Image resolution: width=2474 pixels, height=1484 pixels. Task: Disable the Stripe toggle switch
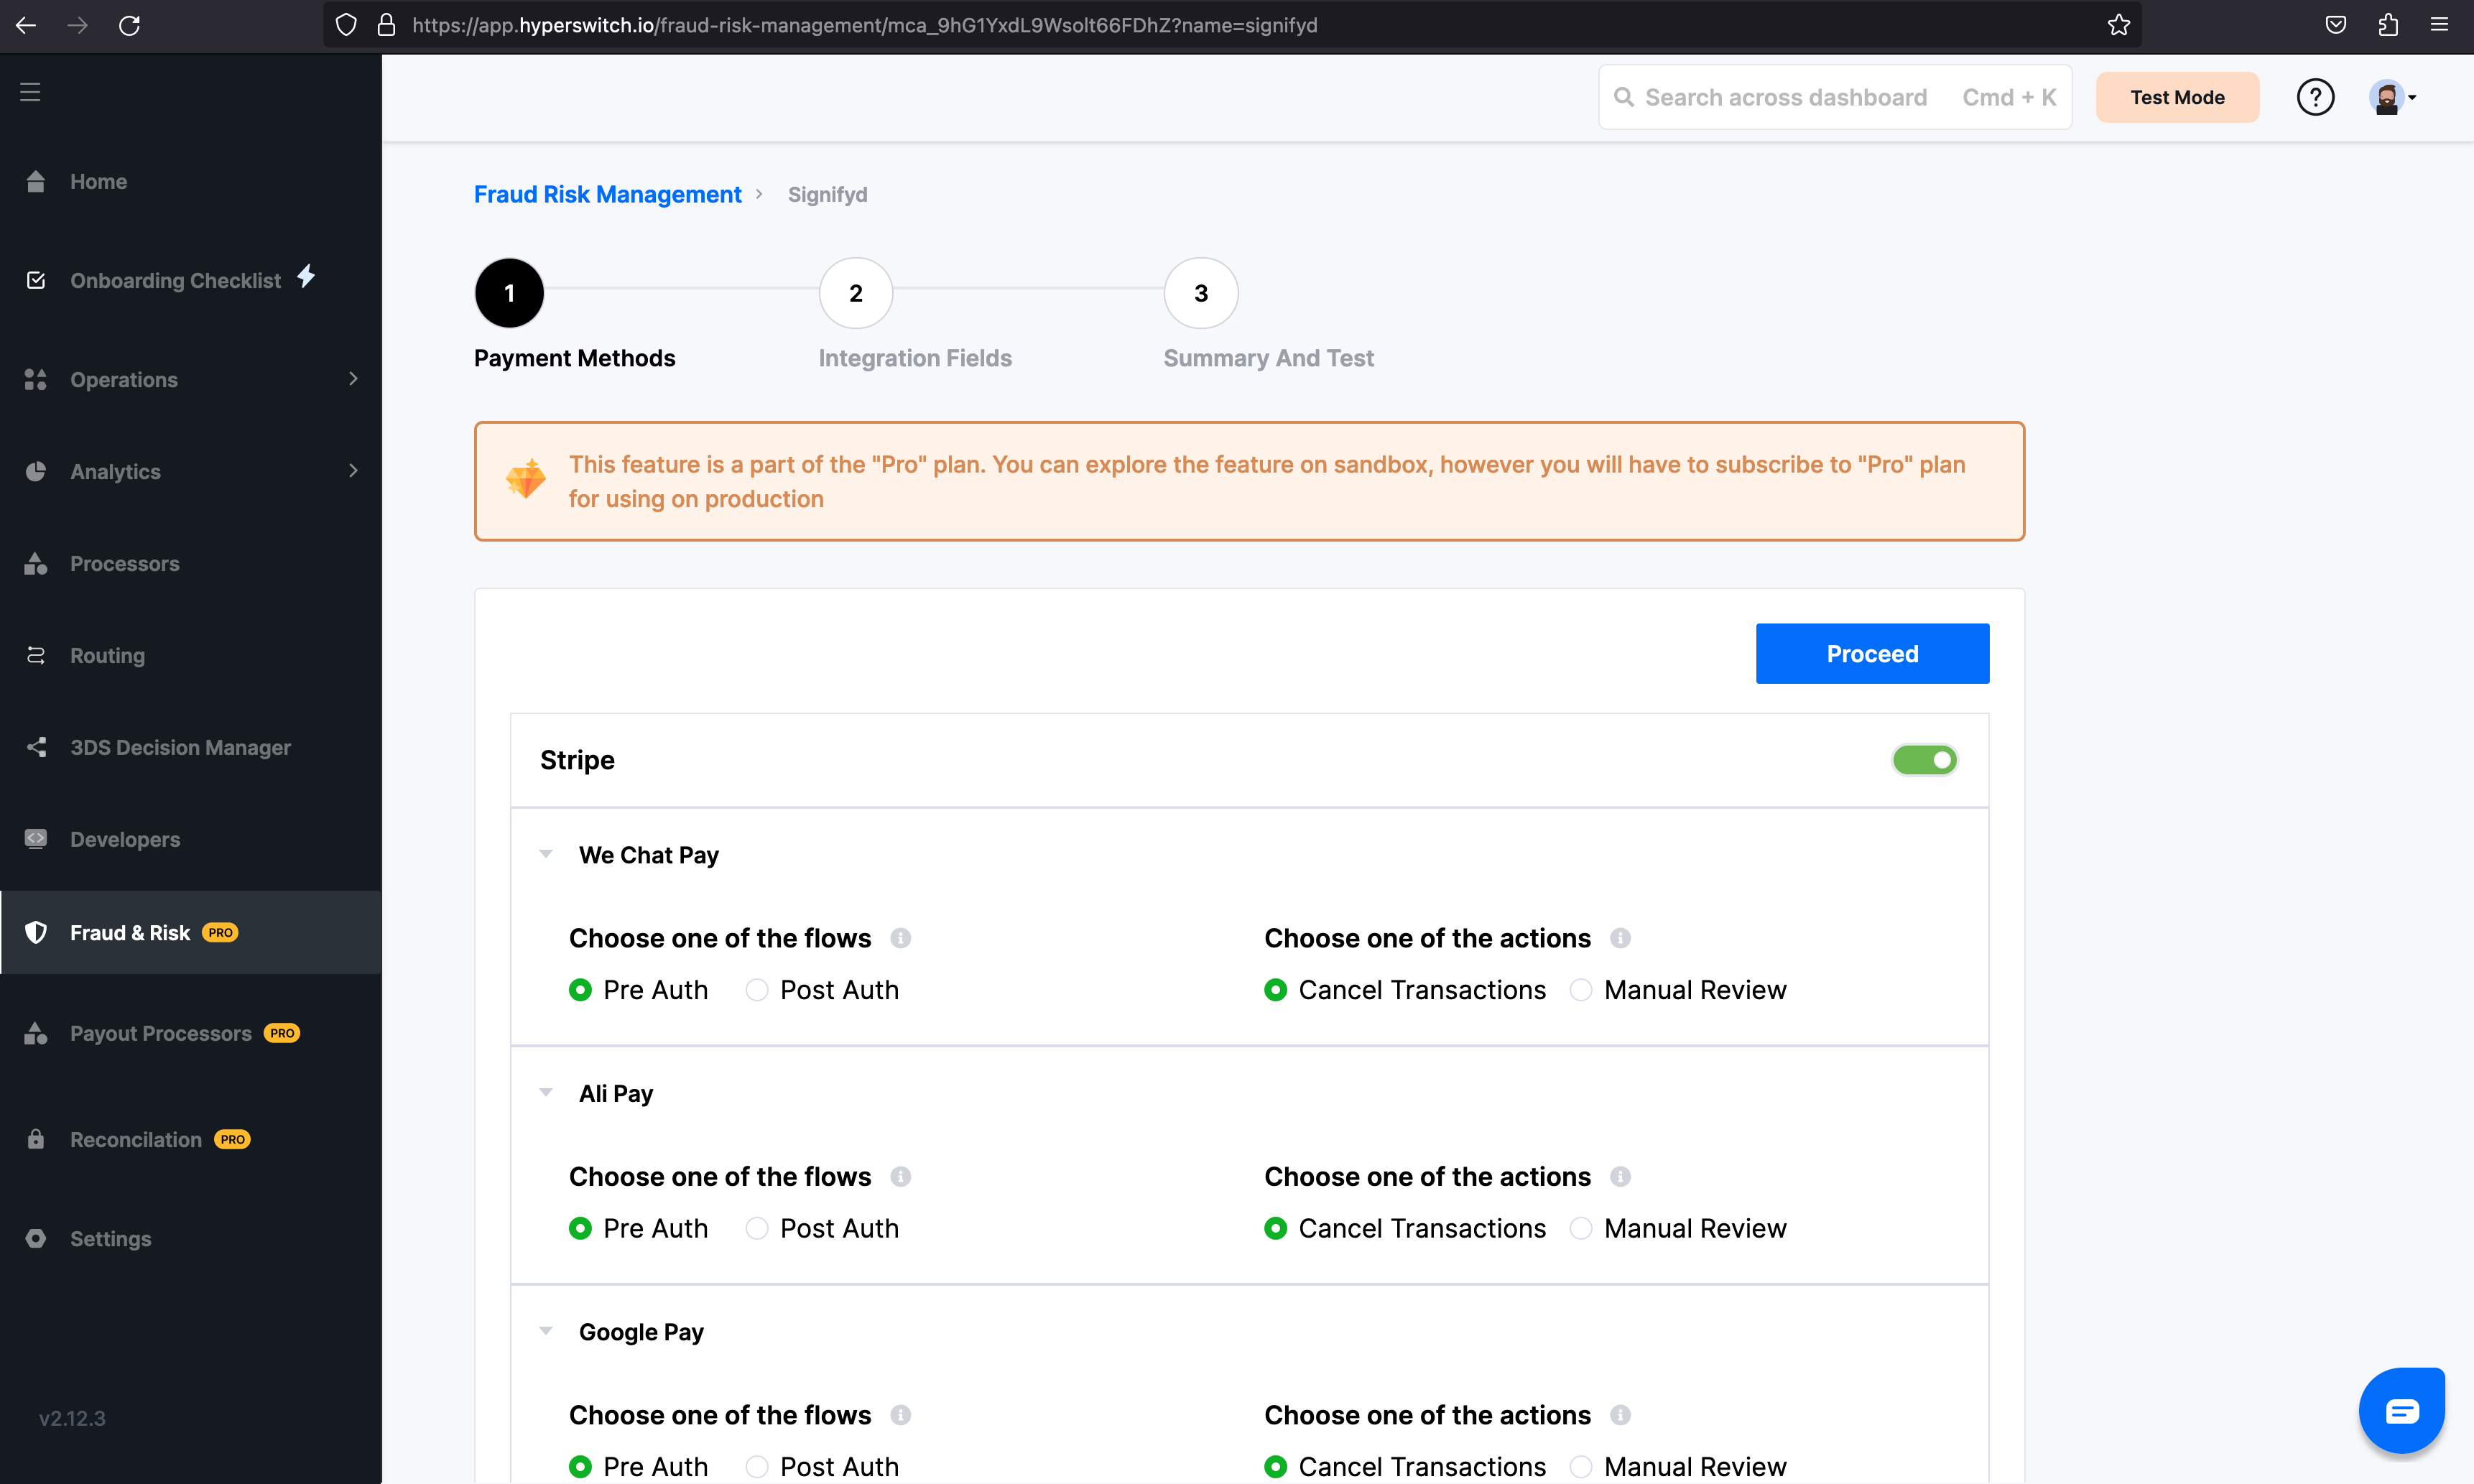pyautogui.click(x=1924, y=760)
